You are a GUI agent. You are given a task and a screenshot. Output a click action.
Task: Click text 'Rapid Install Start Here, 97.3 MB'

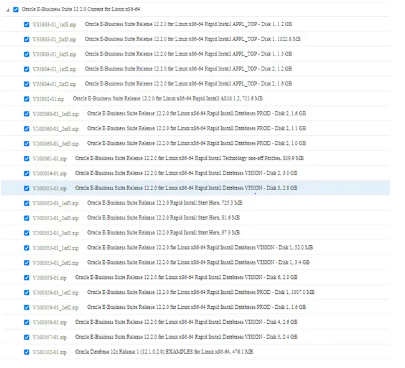point(205,233)
